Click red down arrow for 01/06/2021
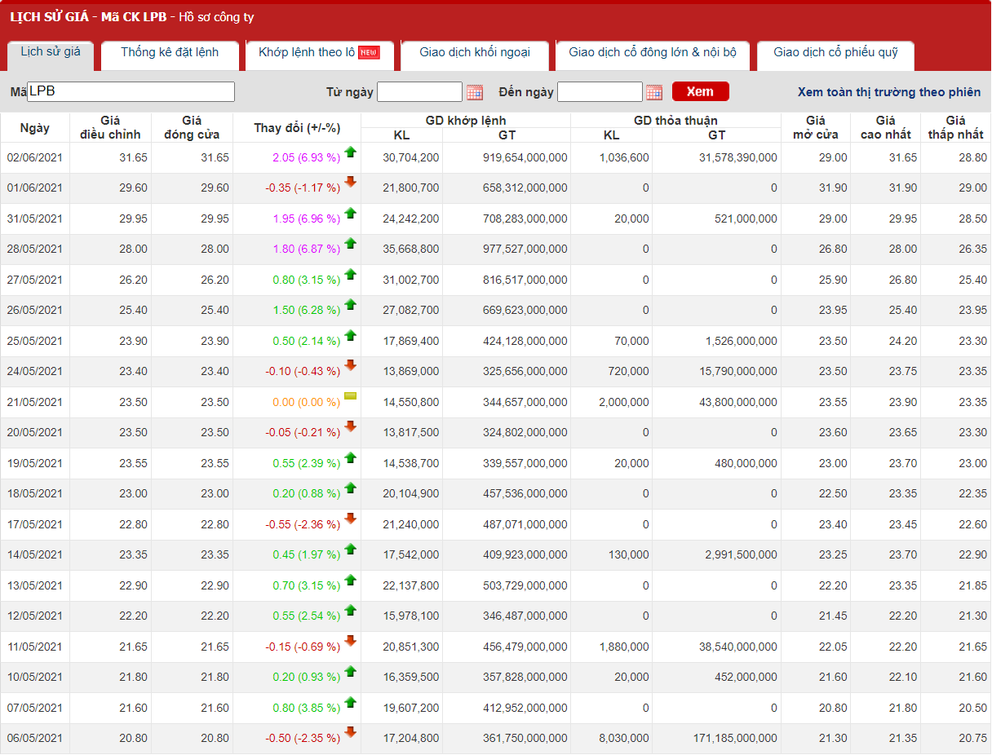 click(x=351, y=182)
